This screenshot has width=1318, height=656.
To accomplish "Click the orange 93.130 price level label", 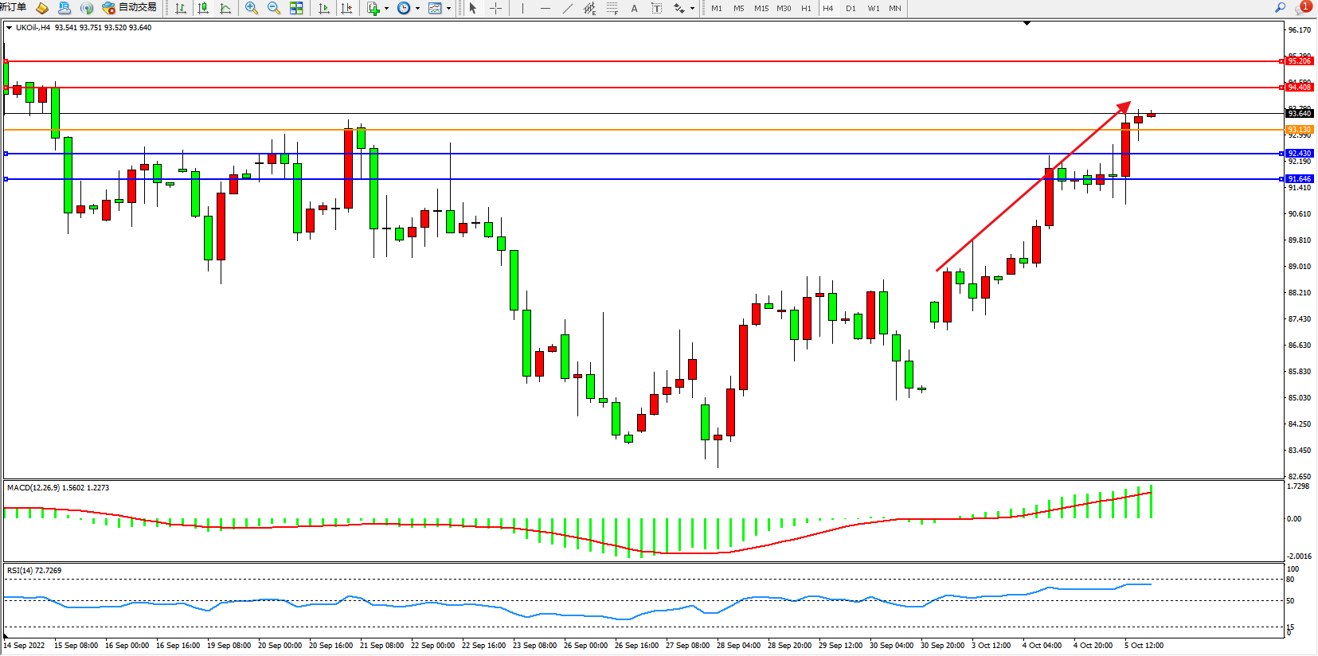I will click(1299, 130).
